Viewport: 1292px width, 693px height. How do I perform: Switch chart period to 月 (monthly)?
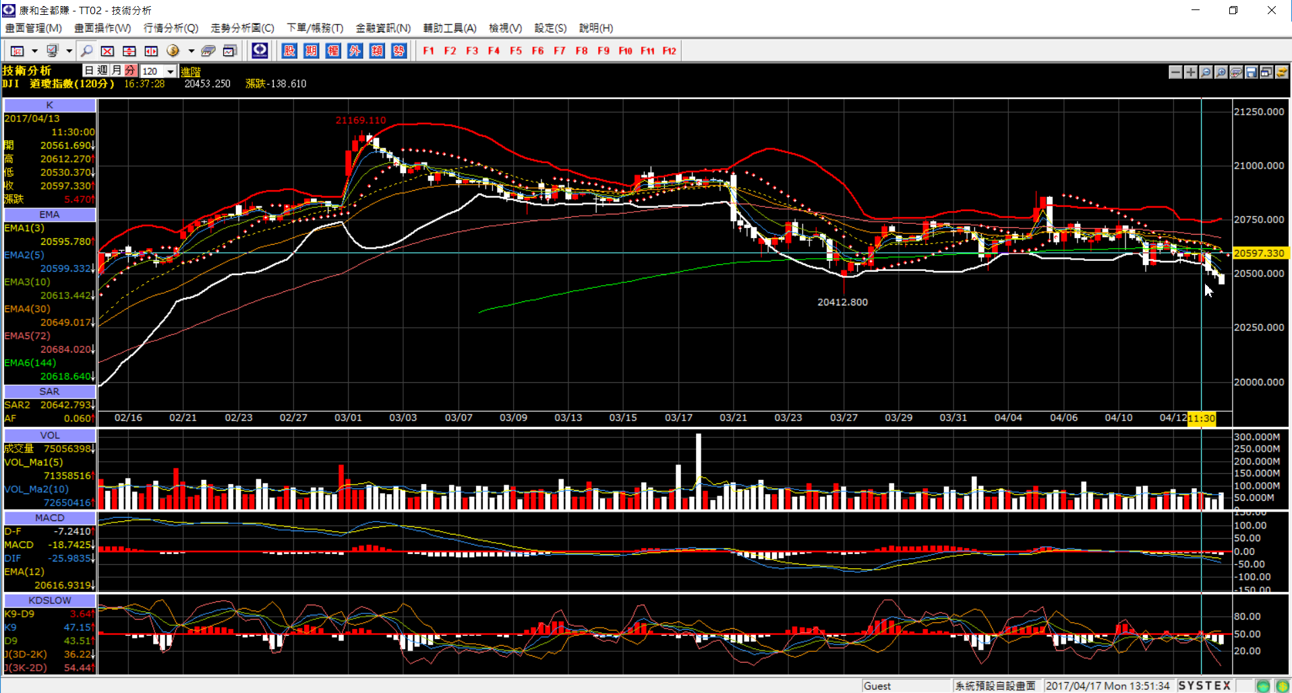(x=117, y=71)
